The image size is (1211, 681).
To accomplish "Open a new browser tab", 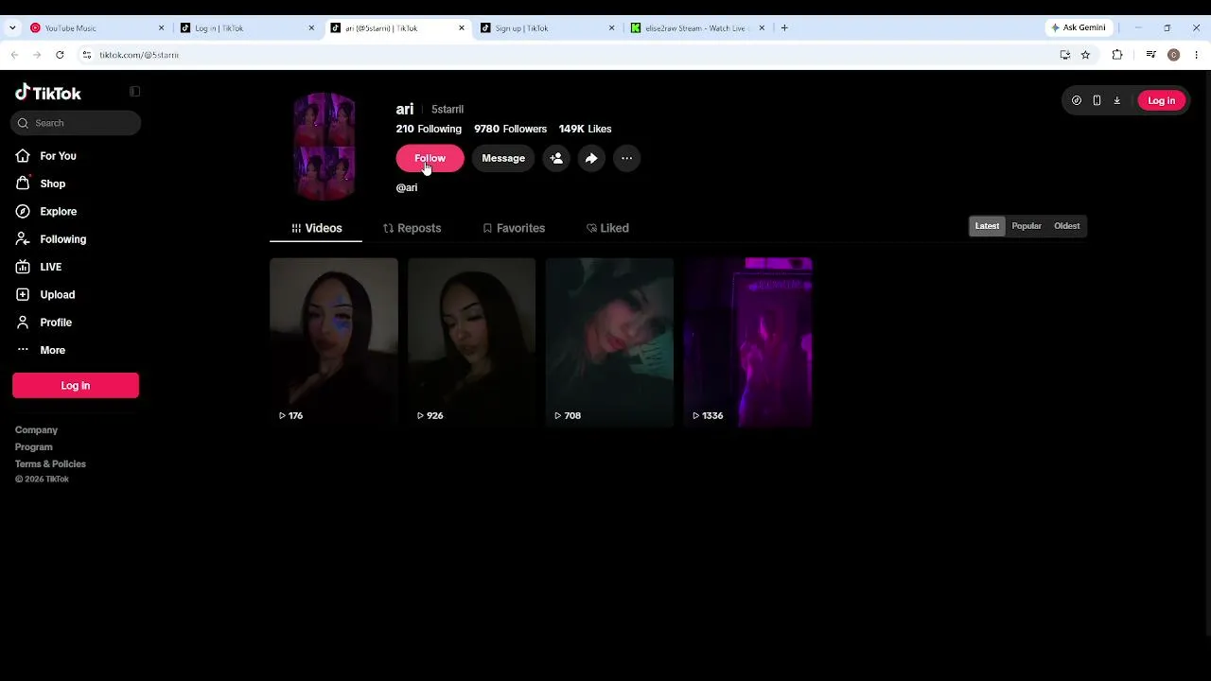I will 784,28.
